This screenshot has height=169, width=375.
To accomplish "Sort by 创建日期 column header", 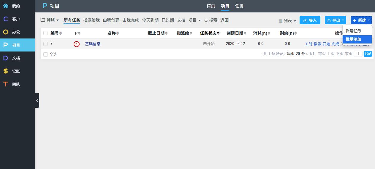I will click(x=236, y=33).
